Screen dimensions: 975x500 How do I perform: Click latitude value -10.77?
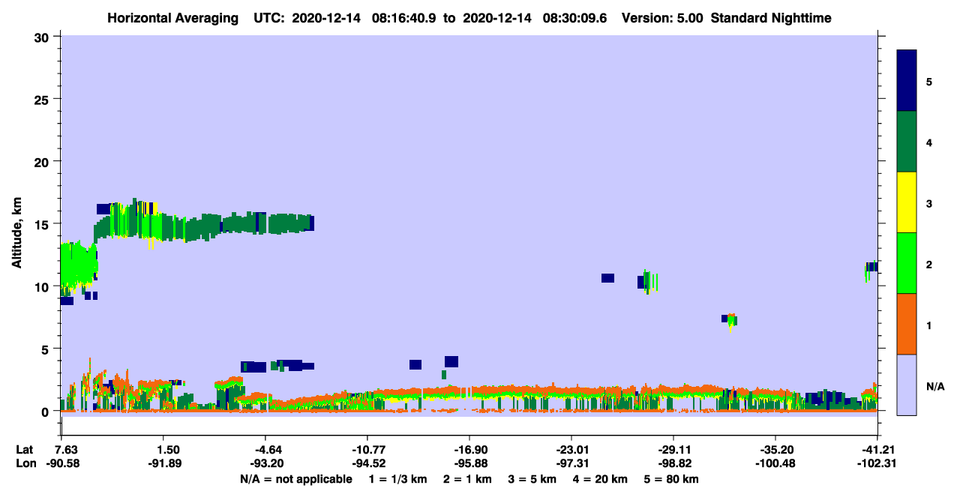tap(367, 450)
